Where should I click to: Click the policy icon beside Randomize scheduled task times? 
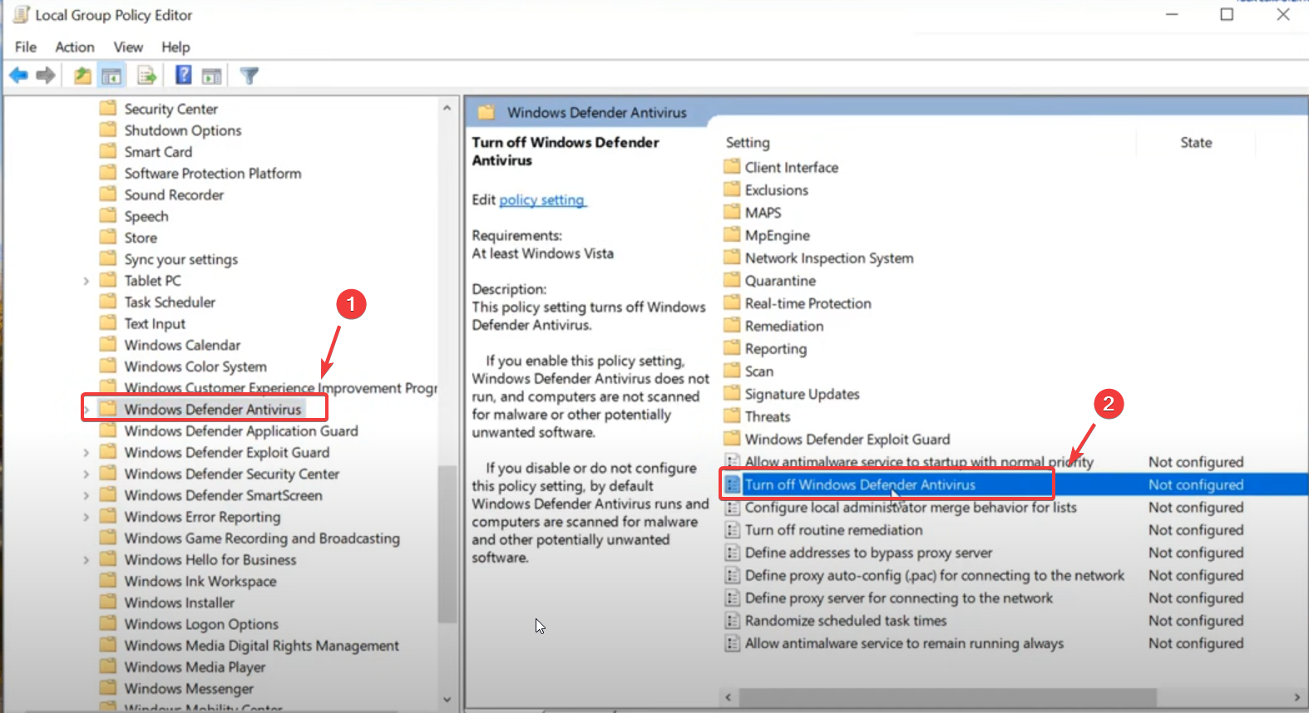[732, 620]
